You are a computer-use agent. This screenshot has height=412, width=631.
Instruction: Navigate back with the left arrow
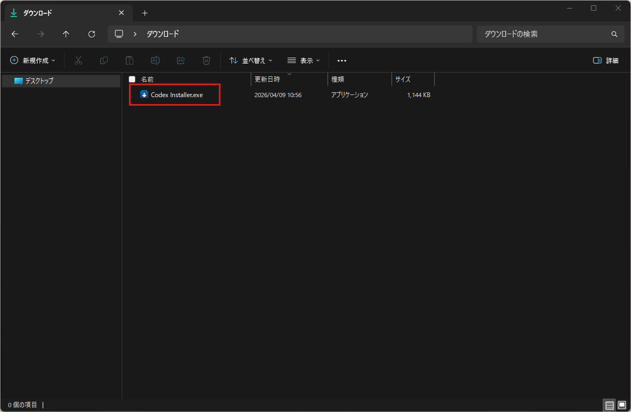point(15,34)
